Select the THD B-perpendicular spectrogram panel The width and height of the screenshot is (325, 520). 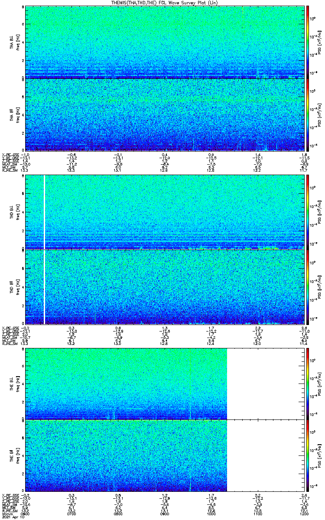pos(165,211)
